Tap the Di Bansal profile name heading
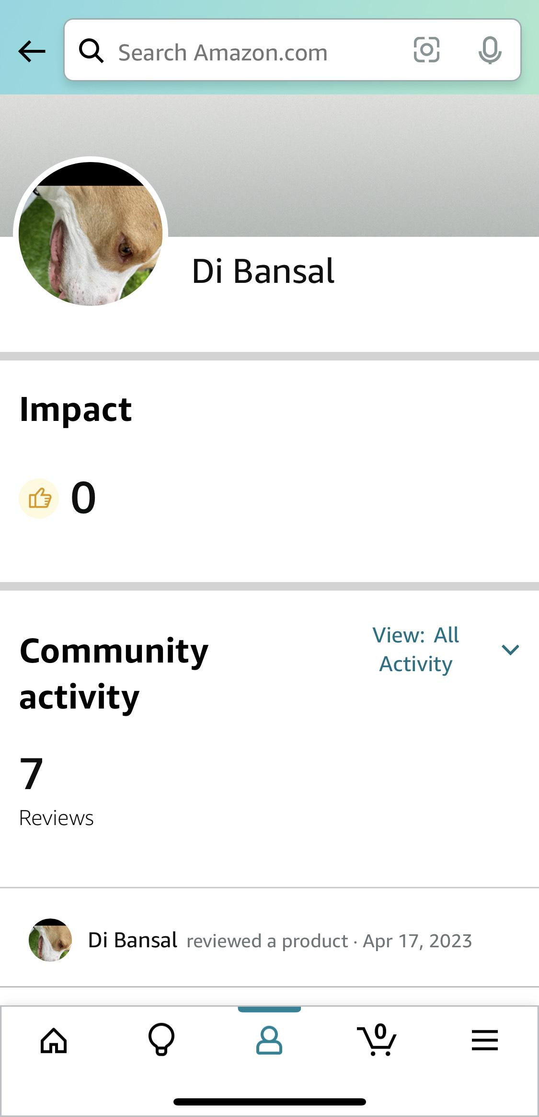Viewport: 539px width, 1117px height. 263,271
